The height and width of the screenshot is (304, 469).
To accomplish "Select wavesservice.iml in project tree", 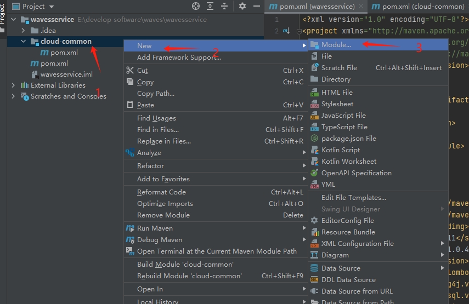I will tap(66, 74).
